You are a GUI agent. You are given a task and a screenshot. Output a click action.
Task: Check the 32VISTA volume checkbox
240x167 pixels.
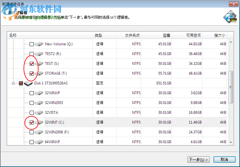(x=31, y=113)
